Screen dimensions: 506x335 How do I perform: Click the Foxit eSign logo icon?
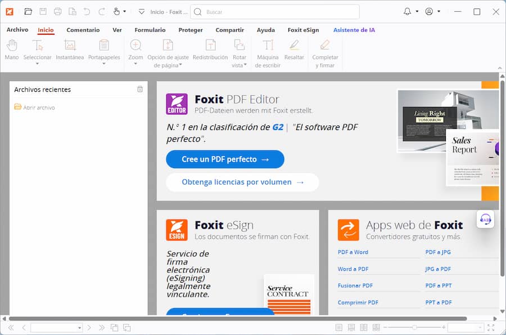tap(177, 230)
